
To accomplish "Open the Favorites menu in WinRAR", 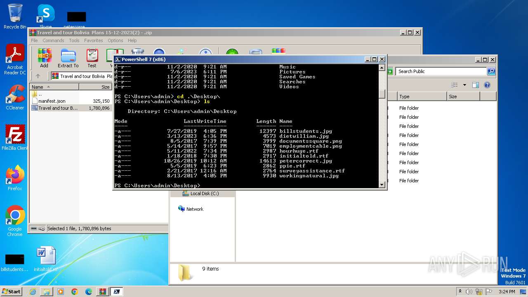I will click(94, 40).
